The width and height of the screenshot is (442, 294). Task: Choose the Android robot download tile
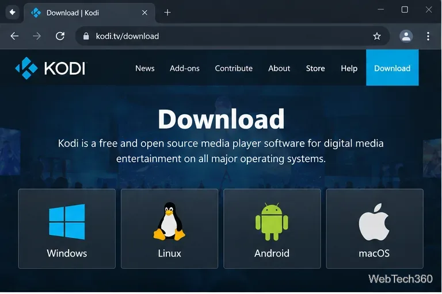pyautogui.click(x=272, y=229)
